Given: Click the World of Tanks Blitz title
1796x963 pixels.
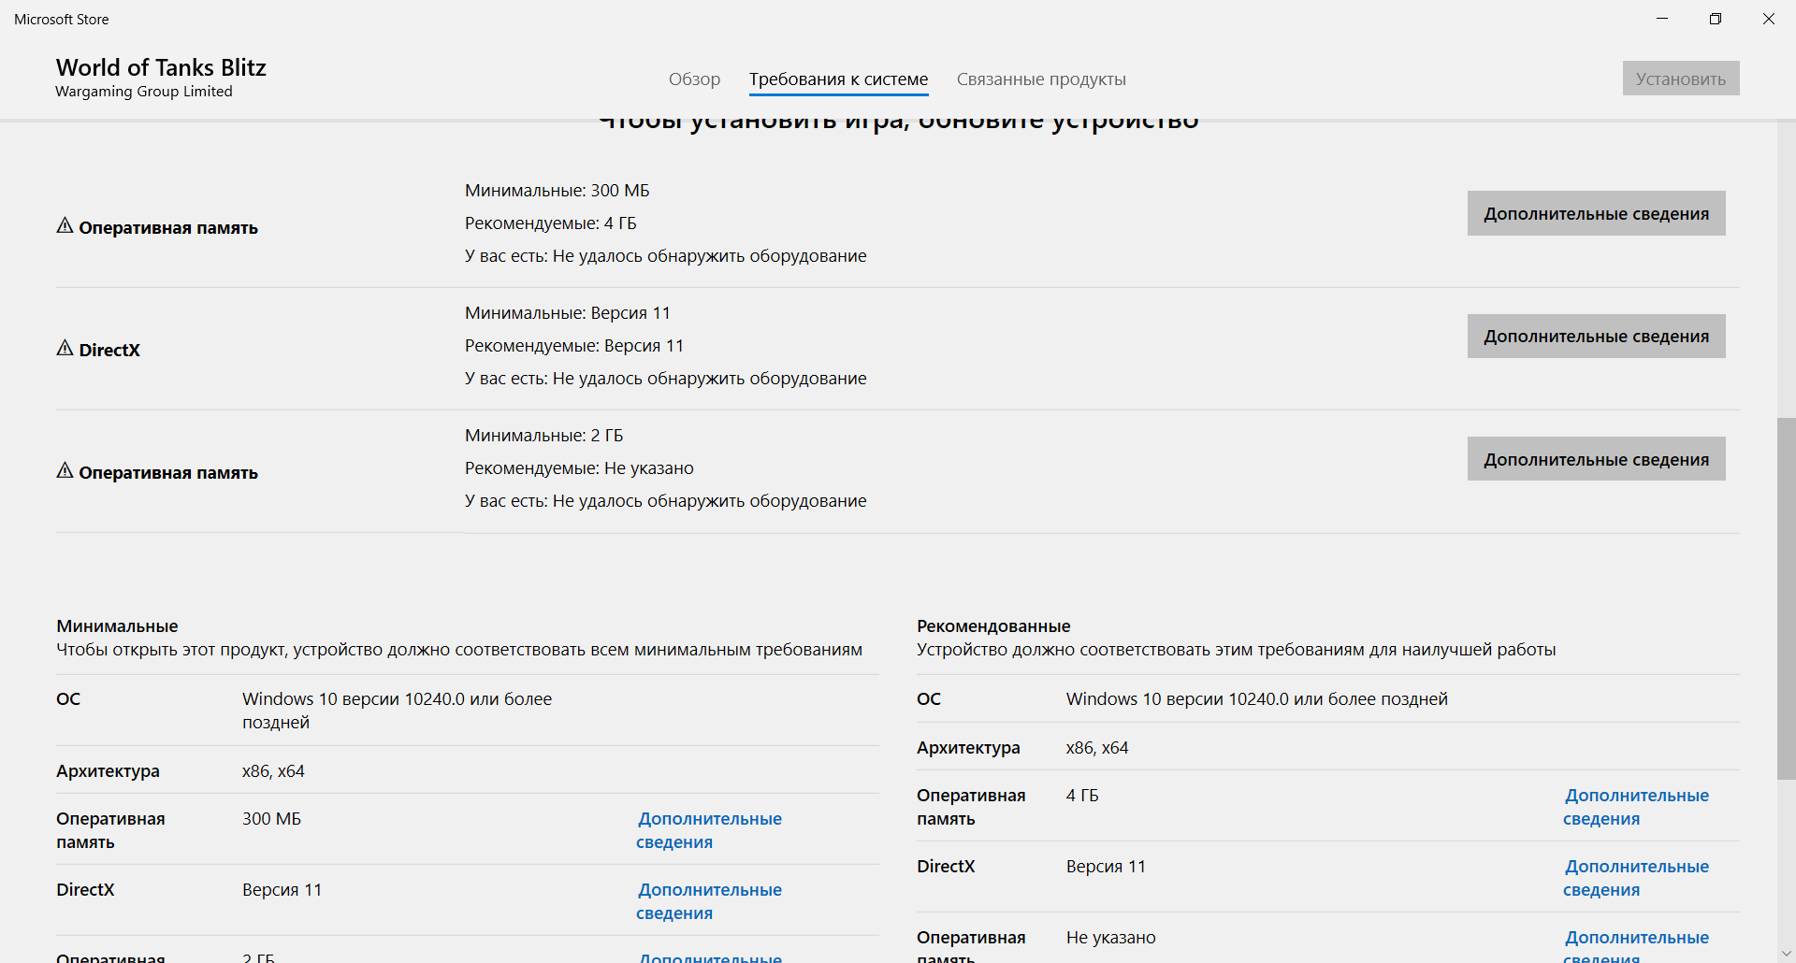Looking at the screenshot, I should (x=161, y=67).
